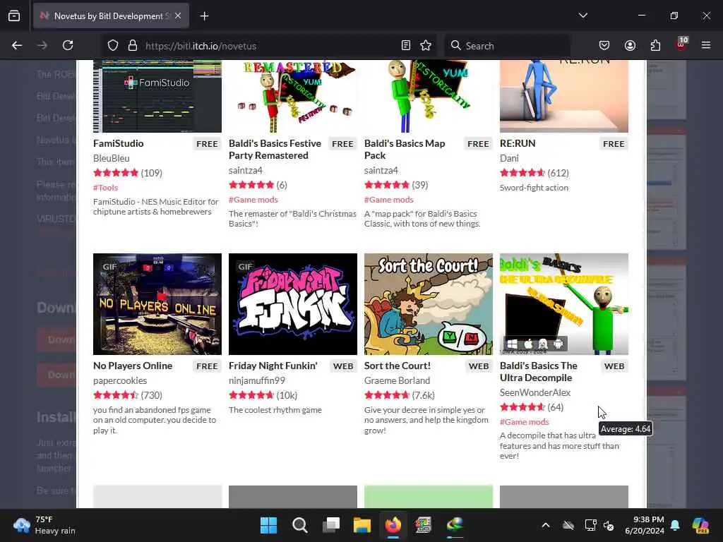Open Sort the Court! title link
The image size is (723, 542).
397,366
